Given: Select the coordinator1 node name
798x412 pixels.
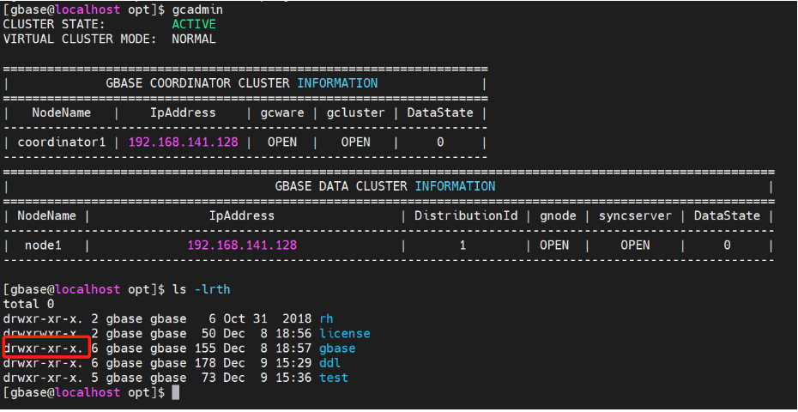Looking at the screenshot, I should coord(61,142).
